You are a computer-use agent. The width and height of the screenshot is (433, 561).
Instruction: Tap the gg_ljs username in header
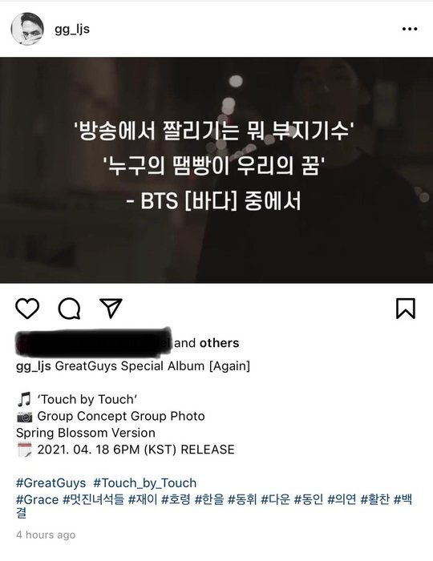(x=72, y=29)
